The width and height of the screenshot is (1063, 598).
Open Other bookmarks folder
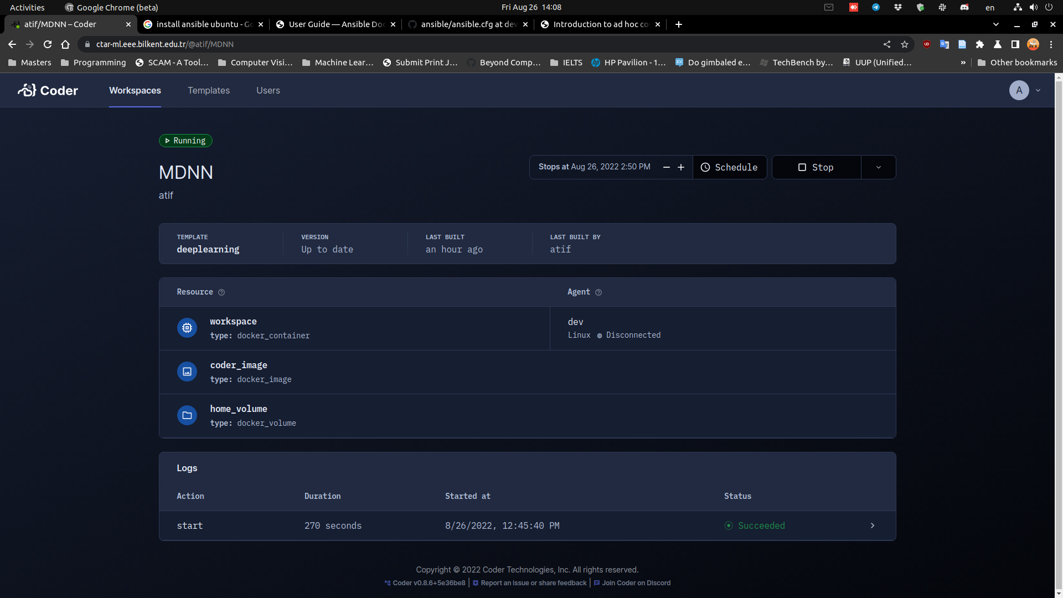[1018, 63]
